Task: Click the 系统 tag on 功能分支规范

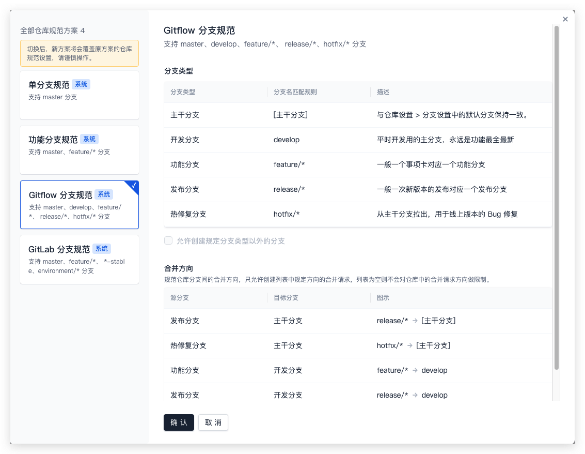Action: 89,140
